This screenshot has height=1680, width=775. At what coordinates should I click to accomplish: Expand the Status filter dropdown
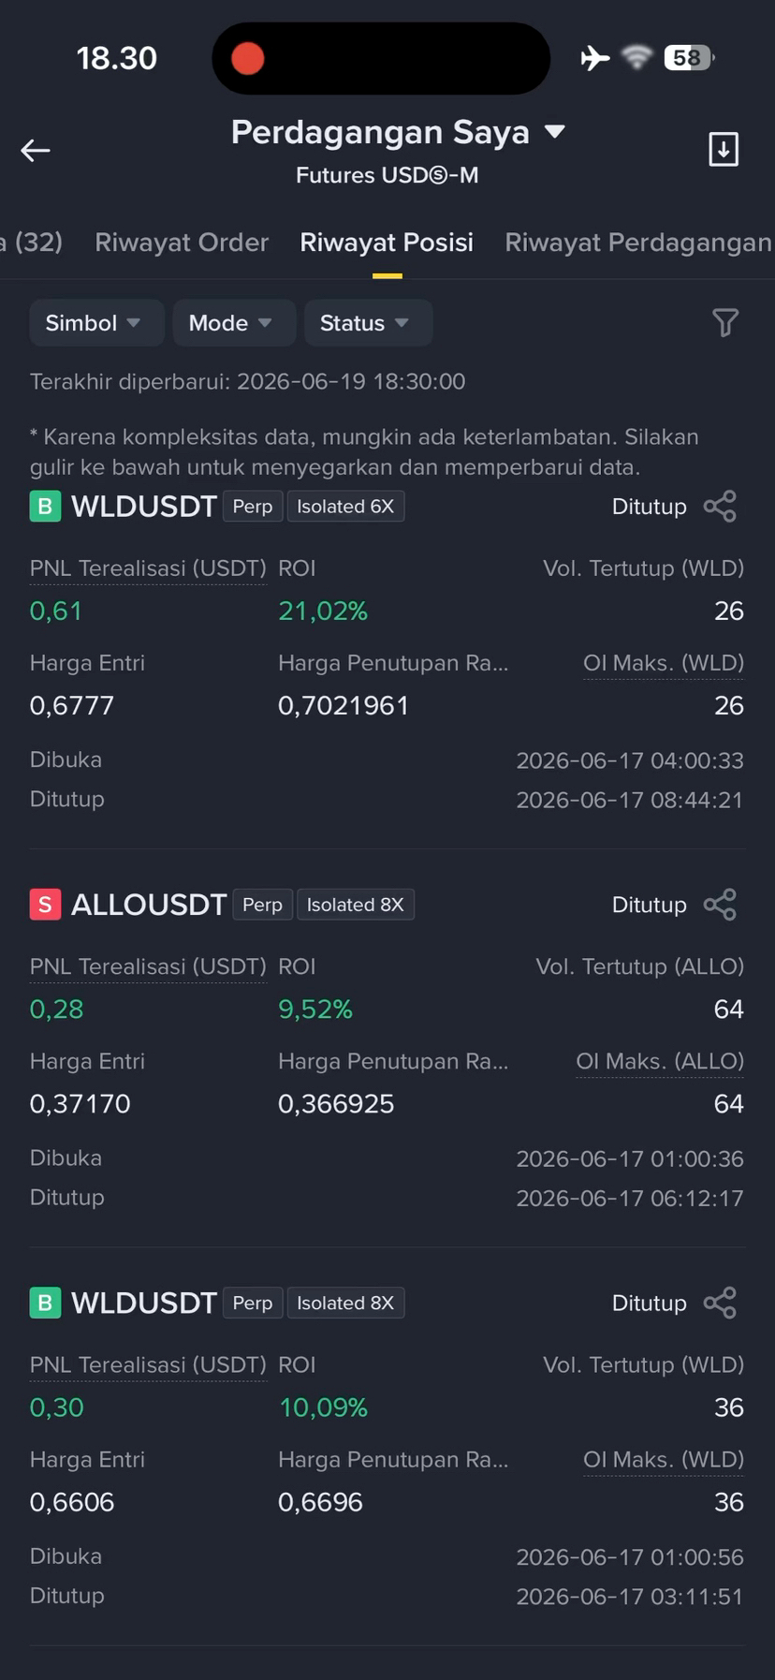point(368,323)
